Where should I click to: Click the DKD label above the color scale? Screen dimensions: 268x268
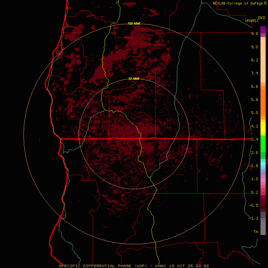click(262, 18)
